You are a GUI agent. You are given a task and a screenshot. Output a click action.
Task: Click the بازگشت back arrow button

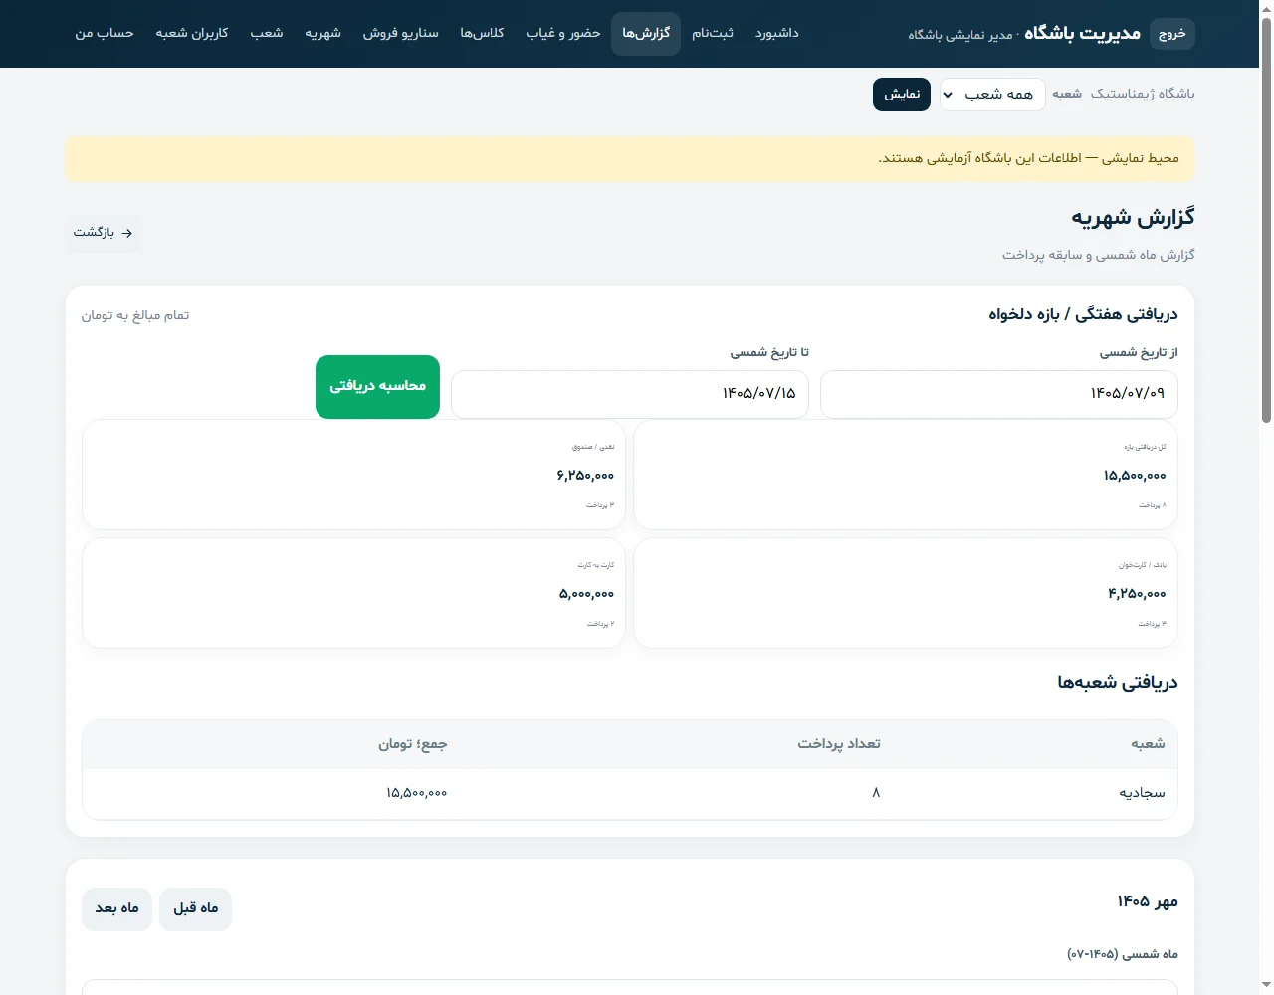(x=104, y=233)
